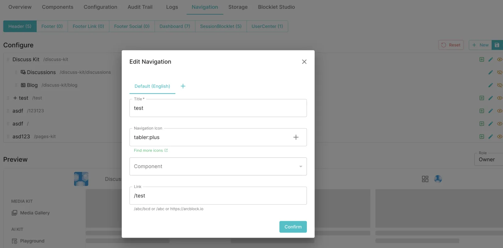Click the Confirm button
Viewport: 503px width, 248px height.
pos(293,227)
